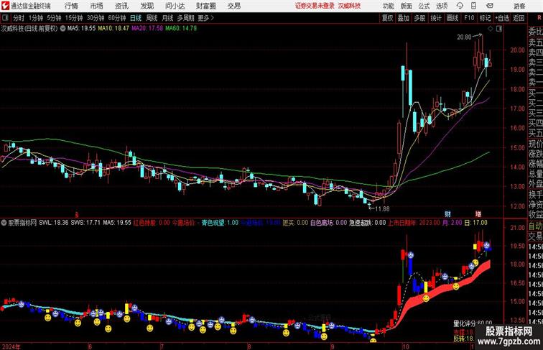Image resolution: width=543 pixels, height=350 pixels.
Task: Toggle the right side panel icon
Action: coord(499,29)
